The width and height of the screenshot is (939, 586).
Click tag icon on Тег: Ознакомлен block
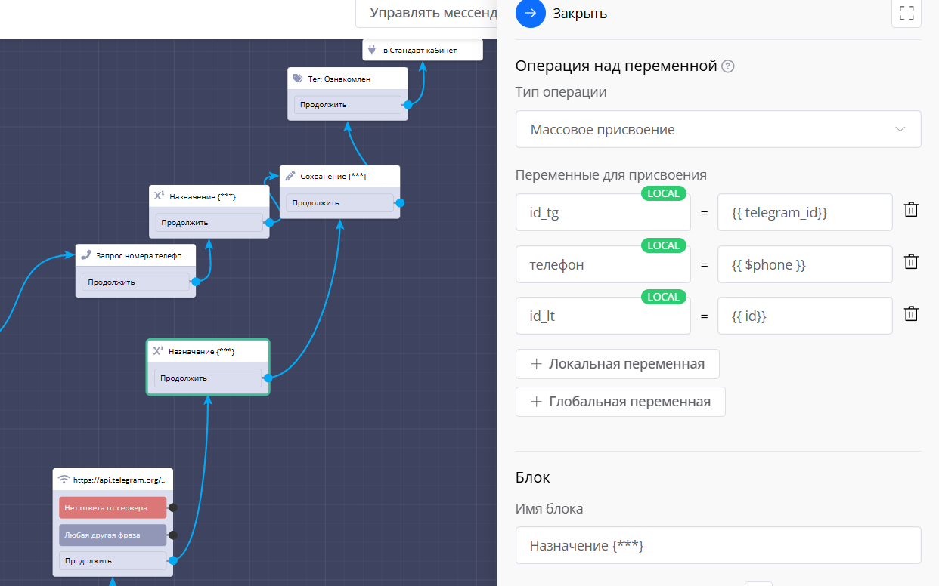click(298, 79)
